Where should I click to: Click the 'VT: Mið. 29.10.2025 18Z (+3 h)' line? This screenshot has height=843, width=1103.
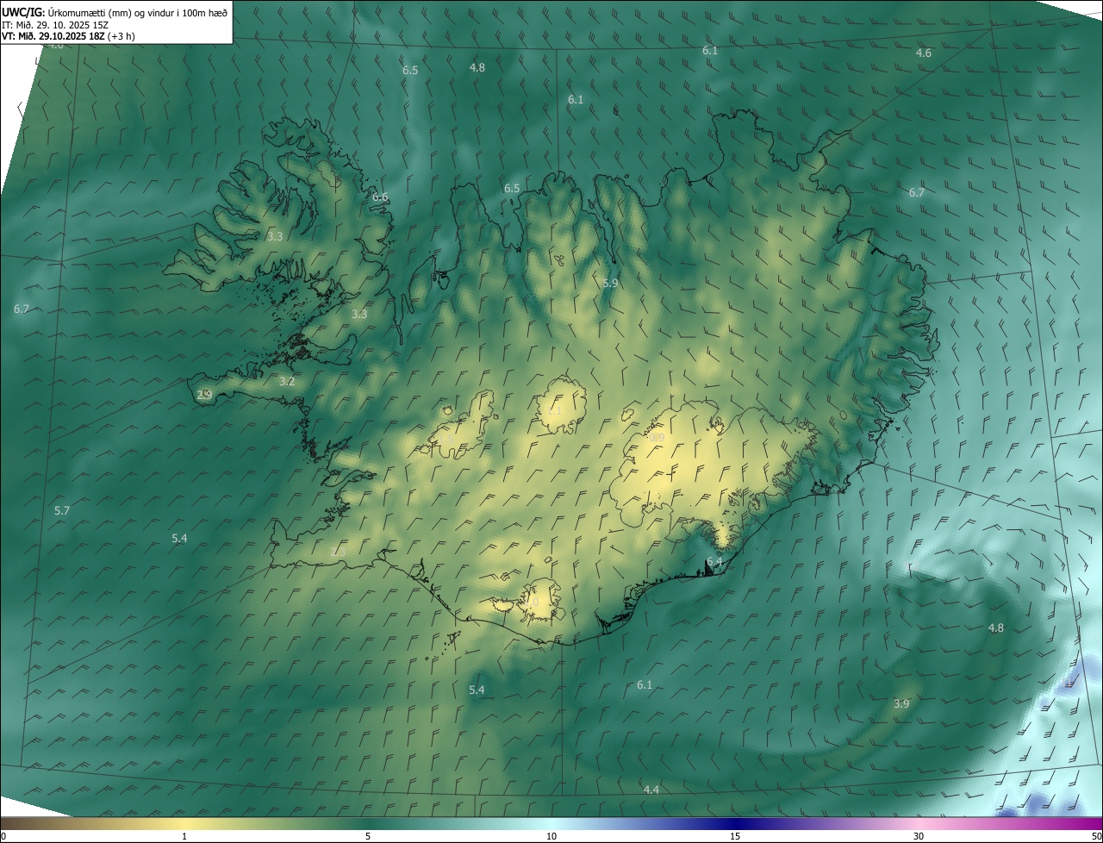pos(68,36)
